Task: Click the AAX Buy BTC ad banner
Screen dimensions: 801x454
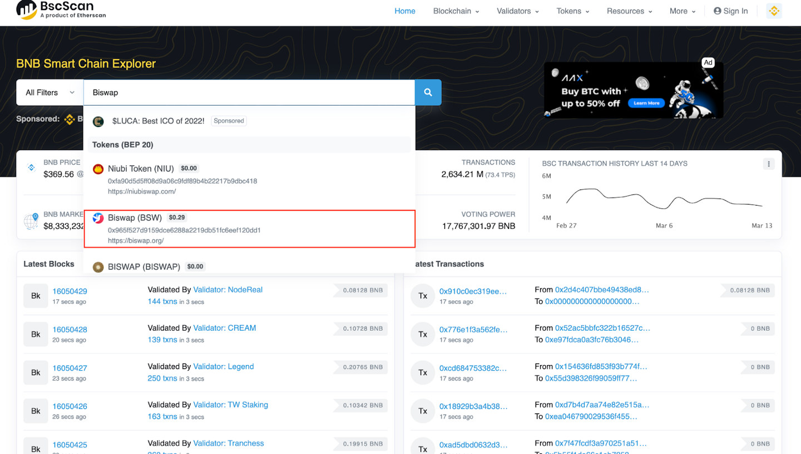Action: (x=634, y=90)
